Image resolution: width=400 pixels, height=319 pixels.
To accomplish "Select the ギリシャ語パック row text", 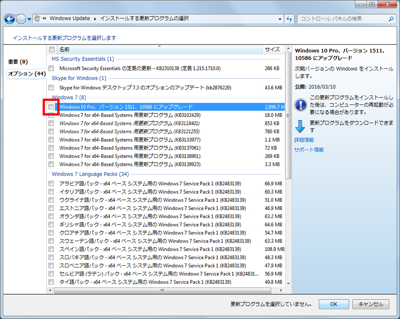I will point(150,225).
